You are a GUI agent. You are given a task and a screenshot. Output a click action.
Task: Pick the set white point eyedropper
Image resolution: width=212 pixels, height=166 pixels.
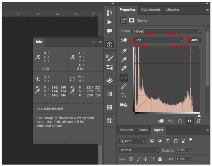pyautogui.click(x=124, y=68)
